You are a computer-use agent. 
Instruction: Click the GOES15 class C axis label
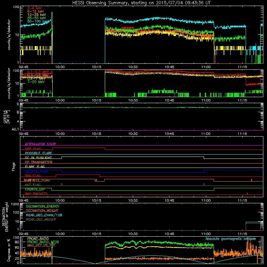click(18, 104)
